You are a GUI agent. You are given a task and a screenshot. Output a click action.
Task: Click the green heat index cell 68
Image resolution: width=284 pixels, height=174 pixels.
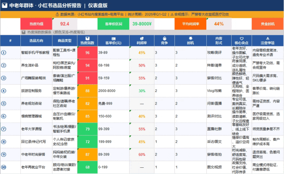click(87, 167)
